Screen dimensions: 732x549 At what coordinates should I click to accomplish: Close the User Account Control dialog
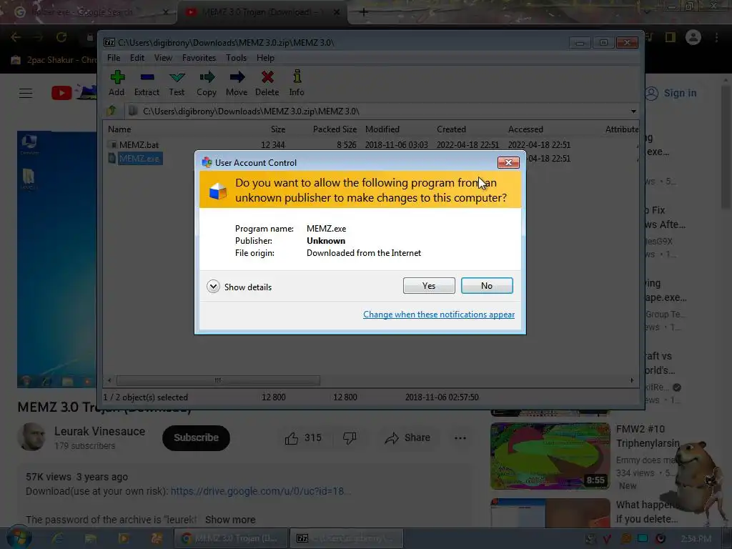pyautogui.click(x=508, y=162)
